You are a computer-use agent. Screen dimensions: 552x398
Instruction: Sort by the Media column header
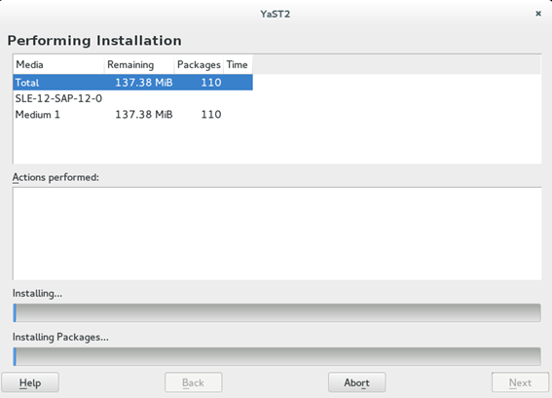[58, 65]
